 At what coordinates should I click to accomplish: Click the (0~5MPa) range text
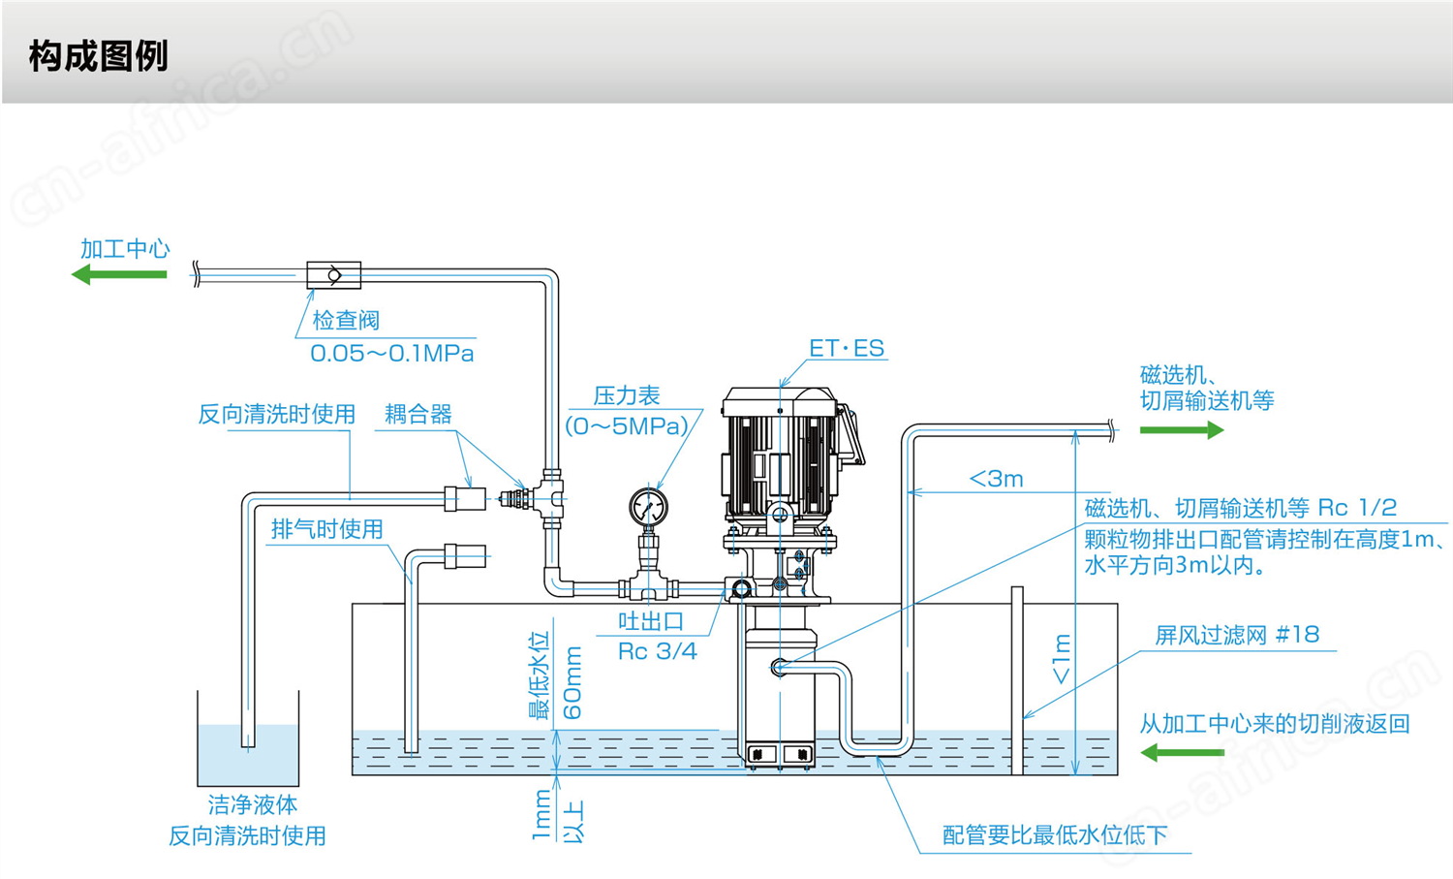point(628,426)
